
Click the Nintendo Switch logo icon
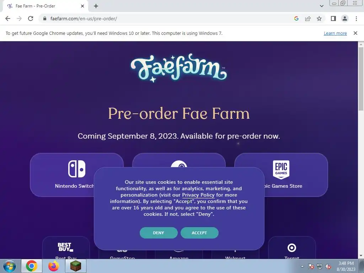[77, 169]
